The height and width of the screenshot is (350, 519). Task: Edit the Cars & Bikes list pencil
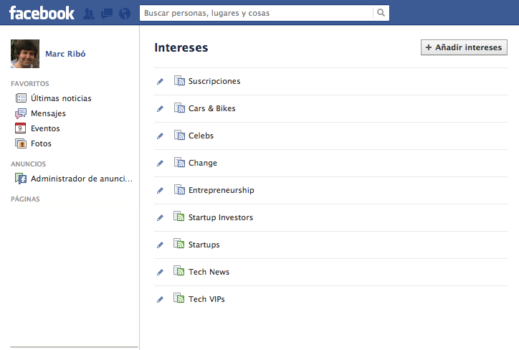coord(160,108)
